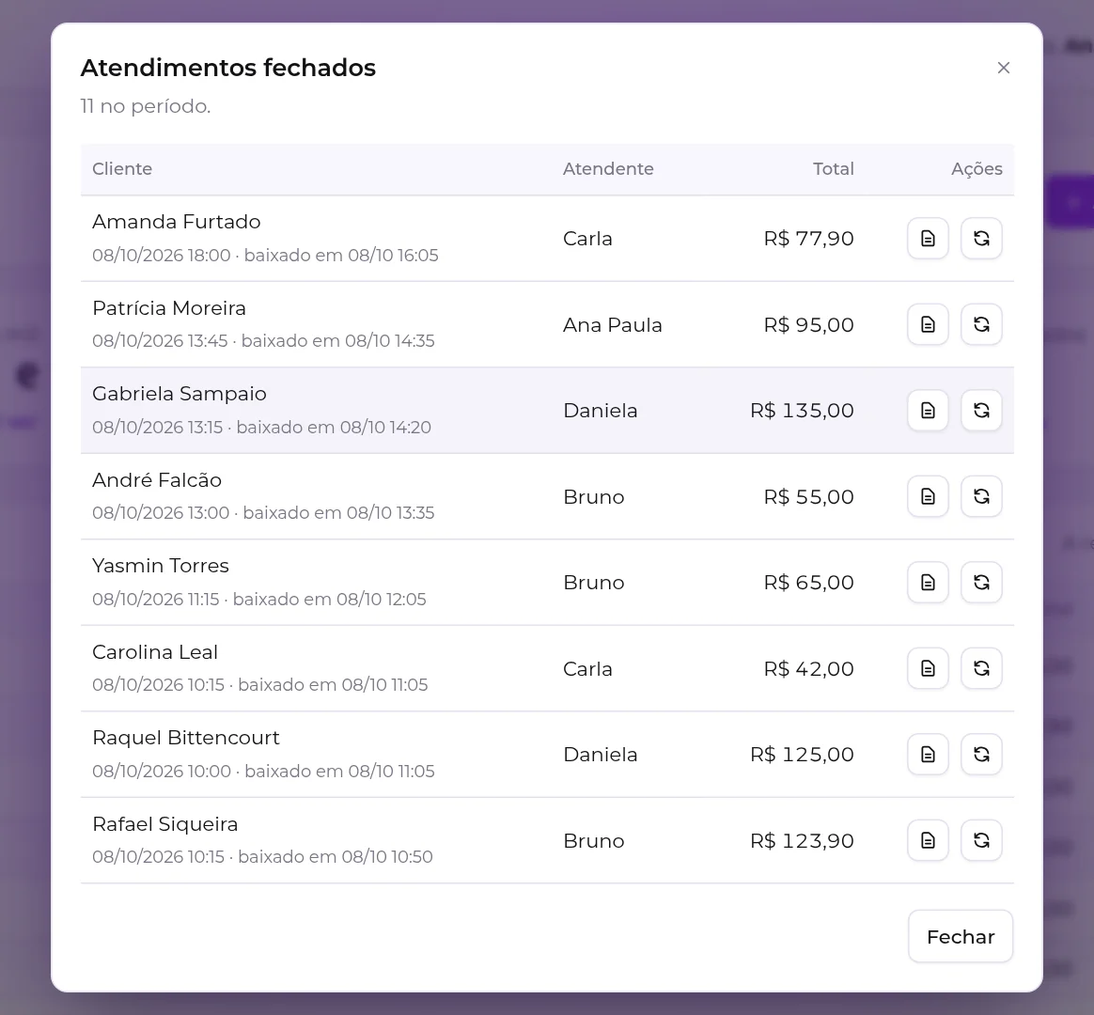Click total R$ 95,00

coord(808,324)
